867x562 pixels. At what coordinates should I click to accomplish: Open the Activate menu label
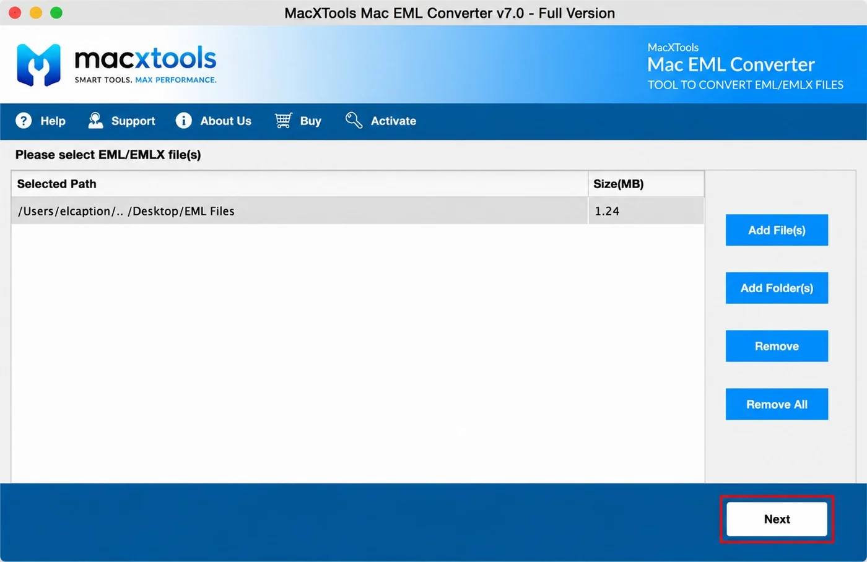(x=393, y=121)
